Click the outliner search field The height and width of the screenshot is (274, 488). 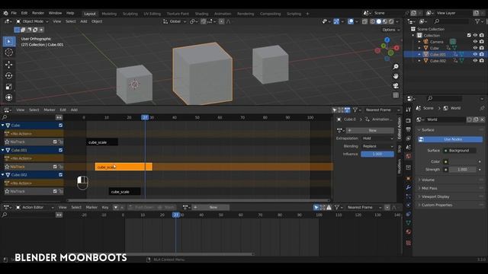coord(451,21)
